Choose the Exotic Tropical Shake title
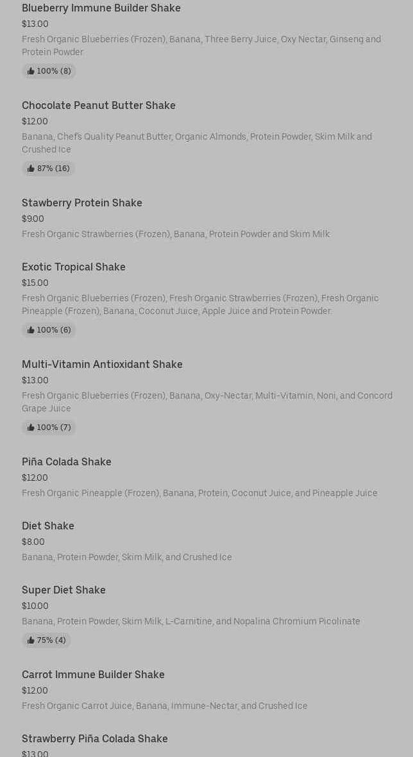Viewport: 413px width, 757px height. point(74,267)
